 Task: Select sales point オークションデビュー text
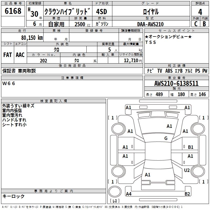pyautogui.click(x=168, y=36)
